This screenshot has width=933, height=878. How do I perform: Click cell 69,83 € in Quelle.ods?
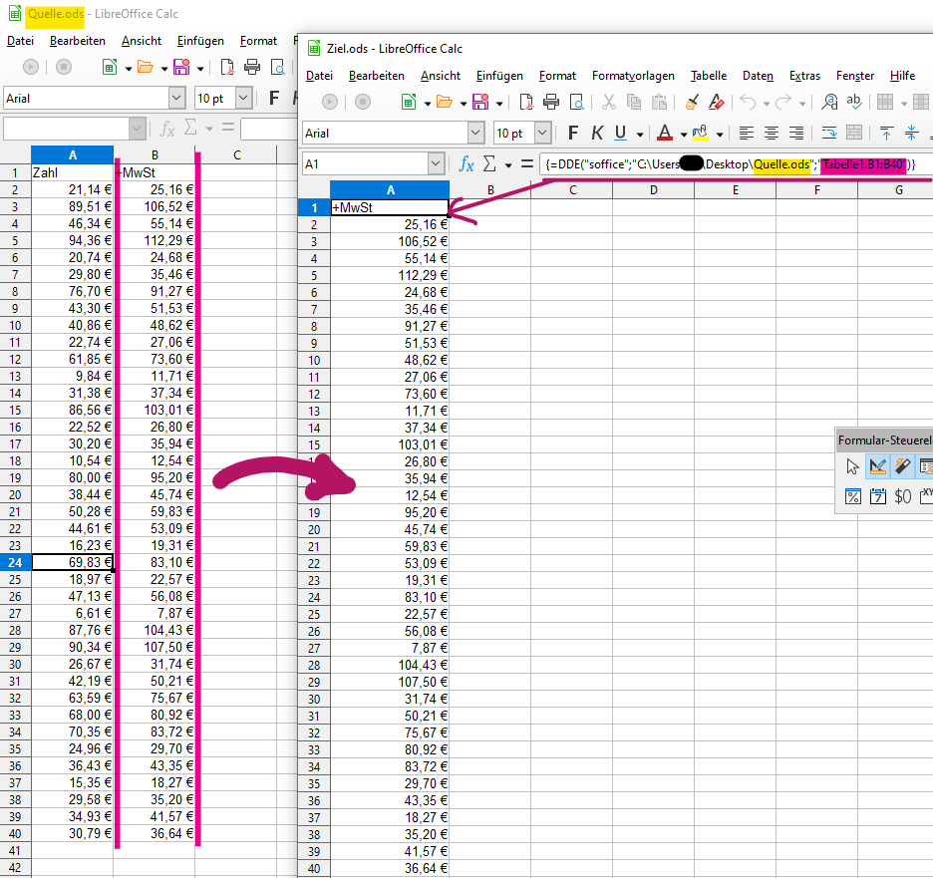(x=72, y=562)
